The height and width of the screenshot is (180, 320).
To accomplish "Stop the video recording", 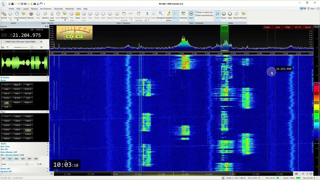I will 230,15.
